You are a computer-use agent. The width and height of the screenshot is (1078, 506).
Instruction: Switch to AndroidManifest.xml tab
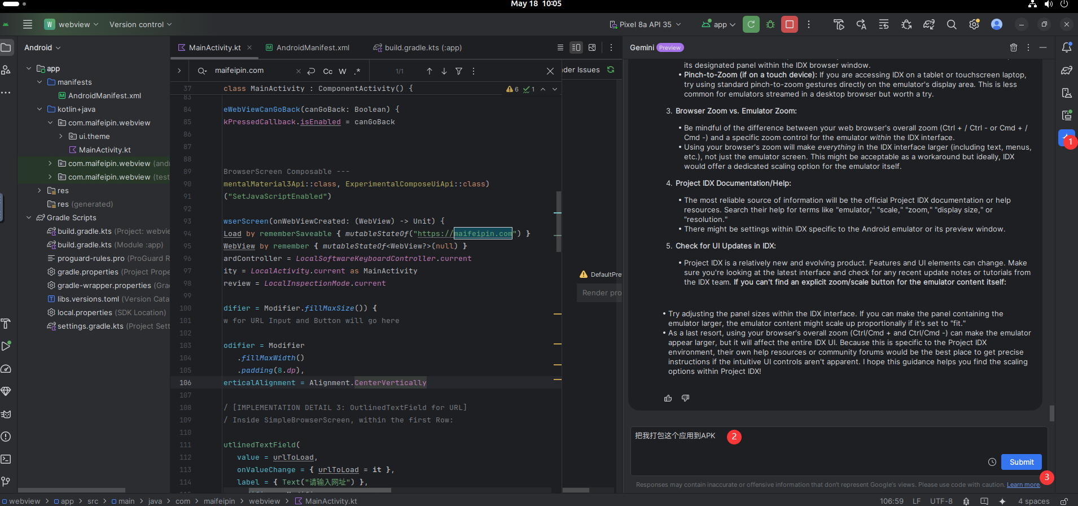308,47
